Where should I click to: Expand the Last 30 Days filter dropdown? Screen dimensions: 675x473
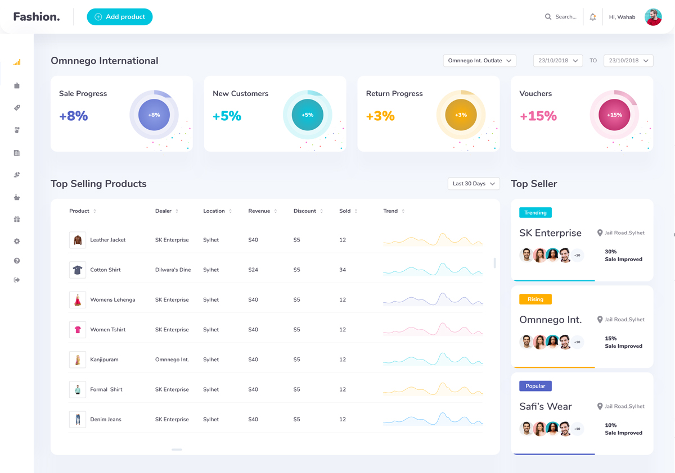pos(473,183)
